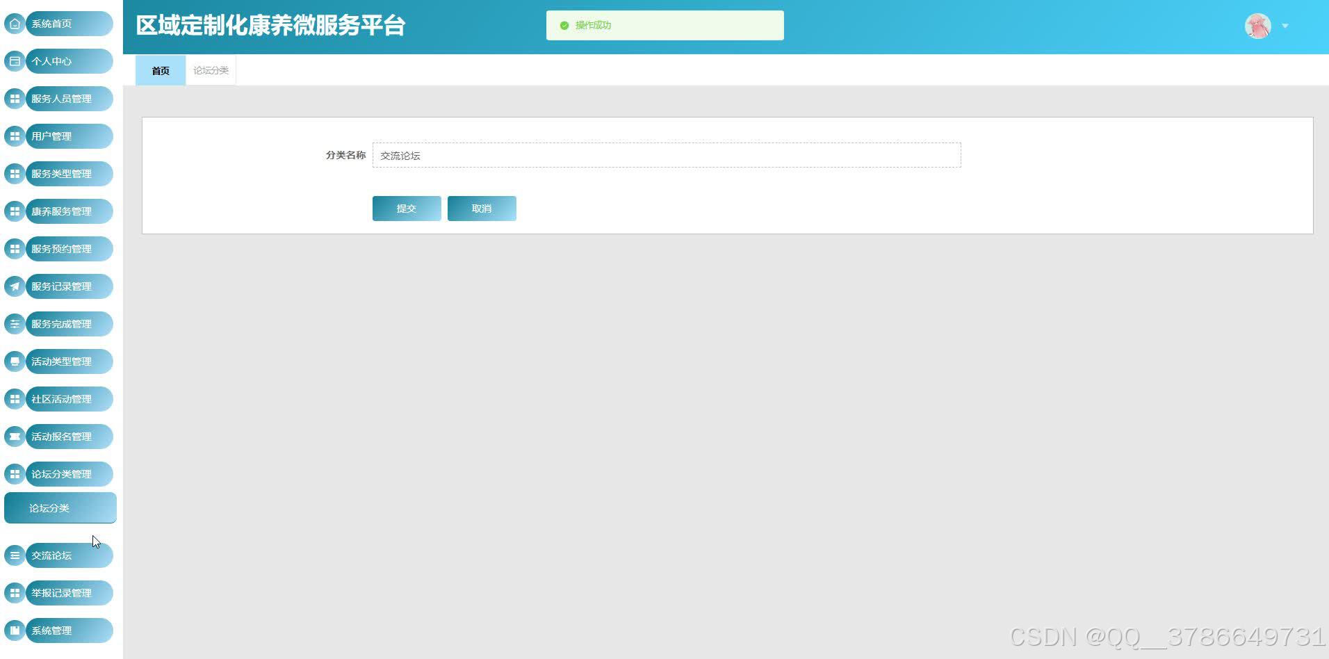Click the grid icon beside 康养服务管理

coord(15,211)
